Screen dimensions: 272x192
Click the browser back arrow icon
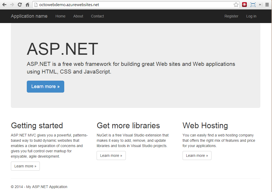[4, 4]
